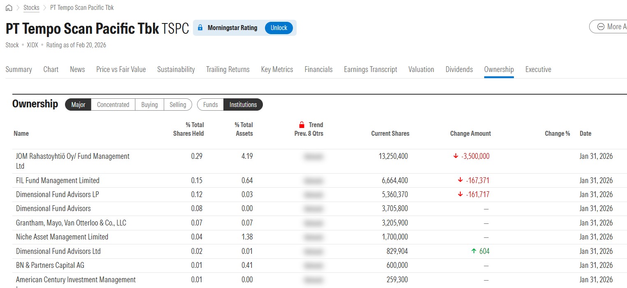Click the red down arrow beside -167,371
Image resolution: width=627 pixels, height=288 pixels.
coord(460,181)
